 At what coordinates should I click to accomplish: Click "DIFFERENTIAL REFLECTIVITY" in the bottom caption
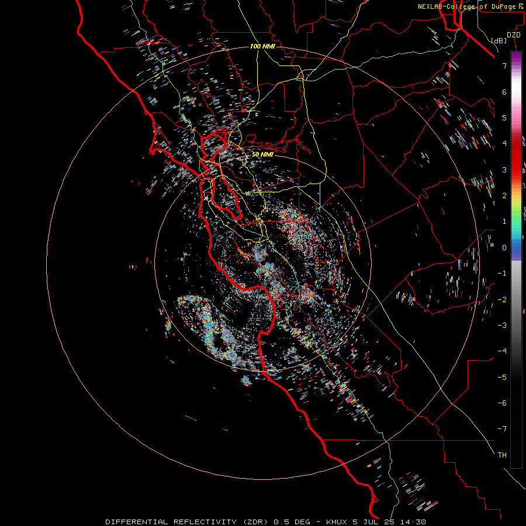click(x=171, y=522)
